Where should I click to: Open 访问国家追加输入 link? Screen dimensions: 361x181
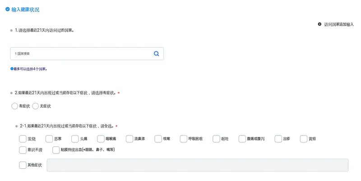339,24
